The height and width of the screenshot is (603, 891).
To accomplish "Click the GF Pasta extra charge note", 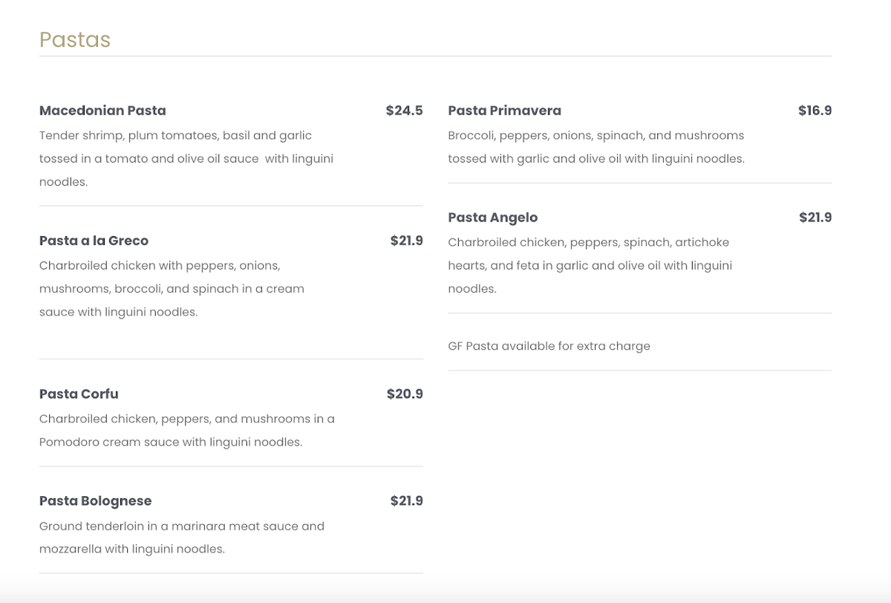I will [549, 346].
